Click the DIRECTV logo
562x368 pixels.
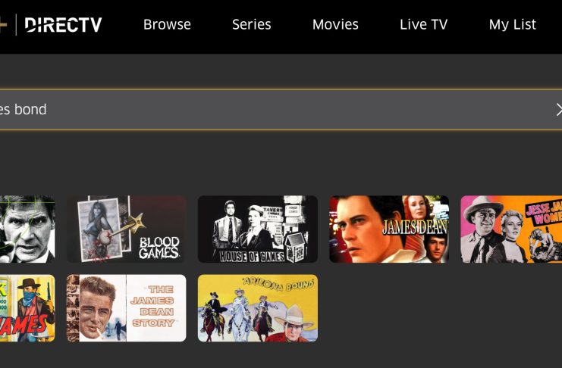[x=63, y=25]
